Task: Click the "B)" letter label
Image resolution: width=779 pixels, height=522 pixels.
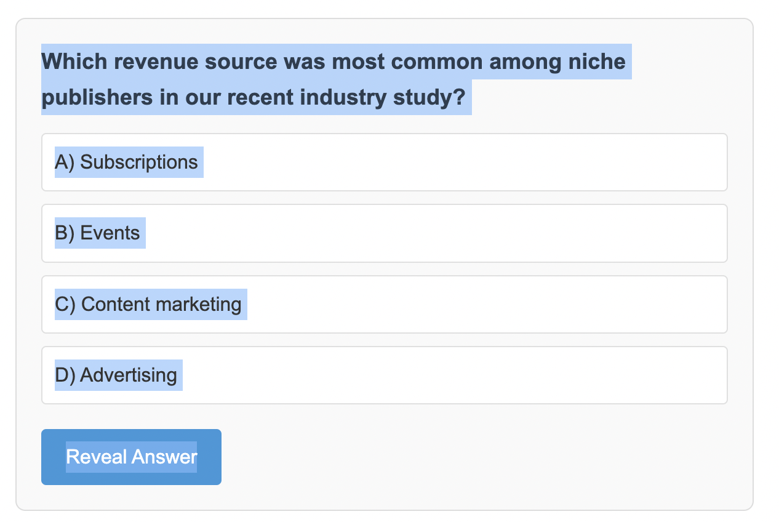Action: point(64,233)
